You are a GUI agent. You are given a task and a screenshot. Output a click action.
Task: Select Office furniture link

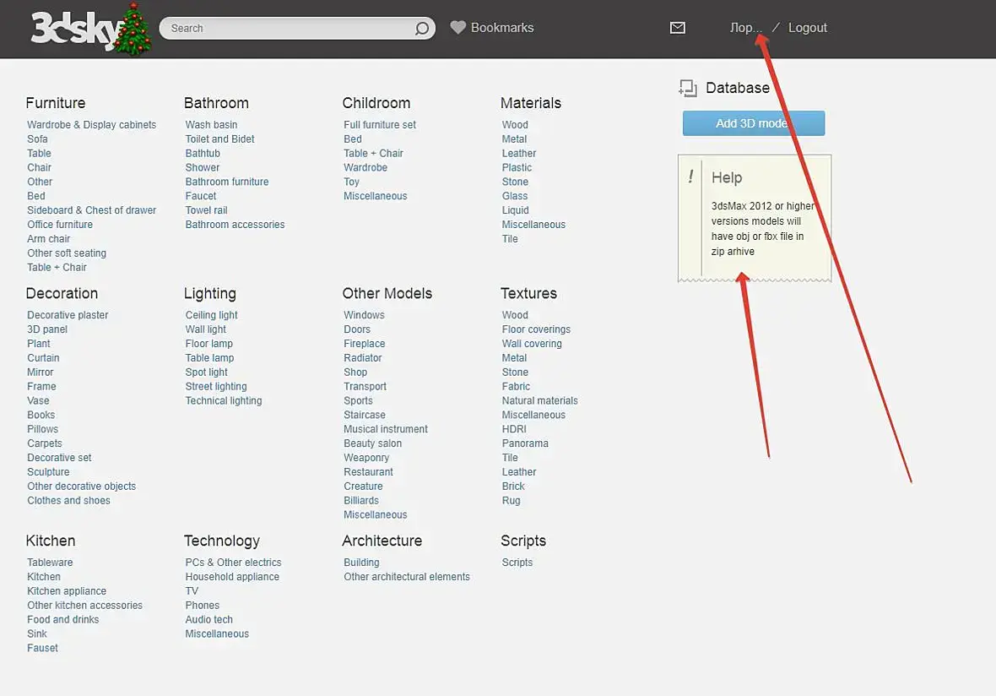[60, 225]
